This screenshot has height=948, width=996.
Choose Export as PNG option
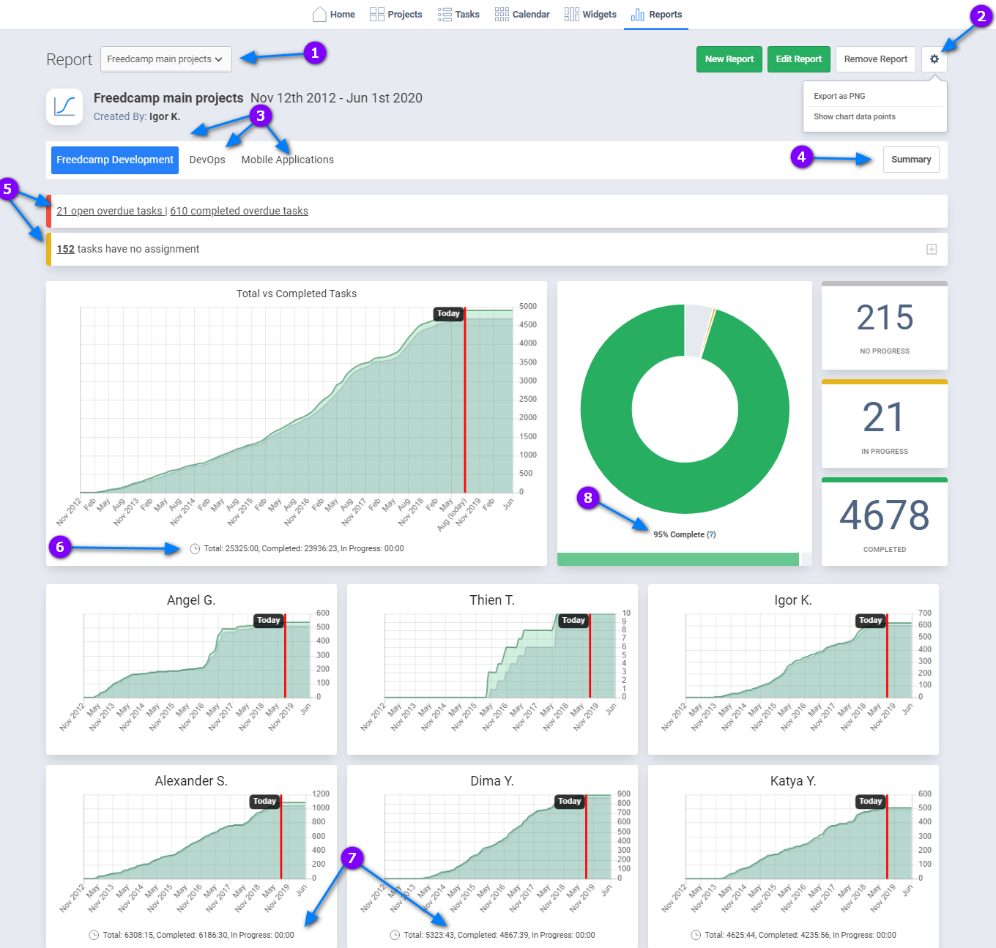tap(839, 96)
